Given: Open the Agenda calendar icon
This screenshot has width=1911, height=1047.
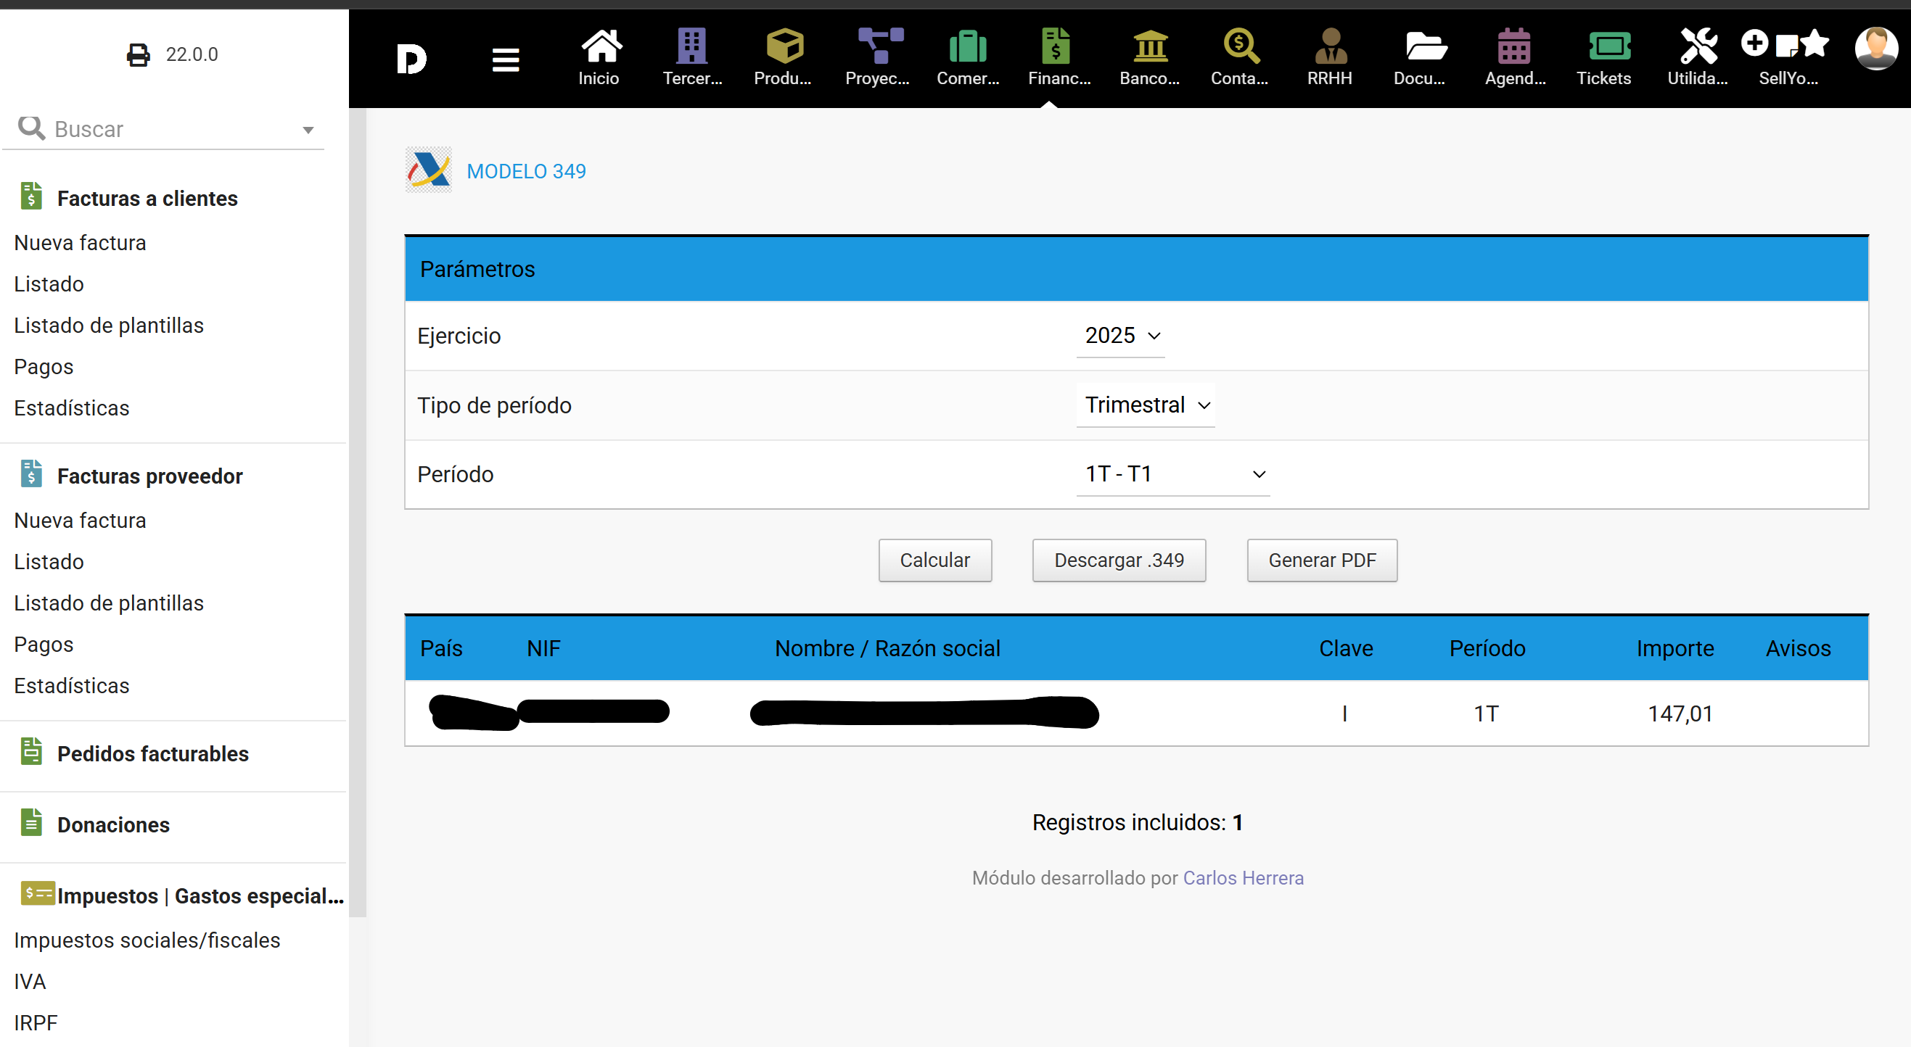Looking at the screenshot, I should (x=1513, y=47).
